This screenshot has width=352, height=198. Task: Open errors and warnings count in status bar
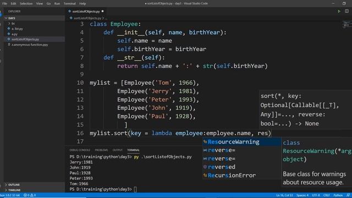click(x=30, y=195)
